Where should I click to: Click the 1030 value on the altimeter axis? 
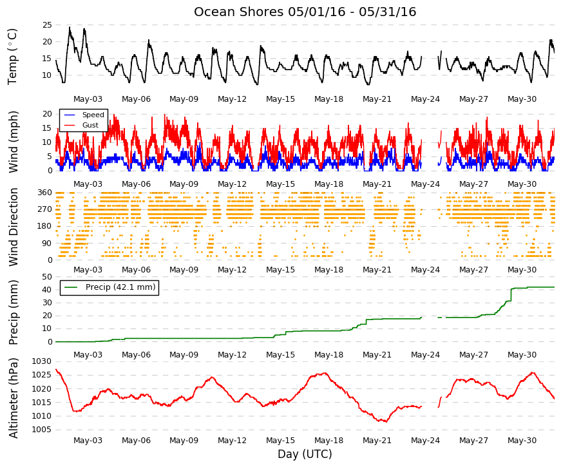42,361
